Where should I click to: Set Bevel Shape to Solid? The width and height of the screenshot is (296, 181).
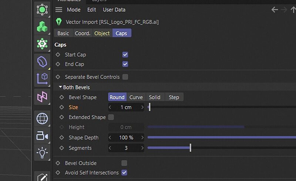point(155,97)
